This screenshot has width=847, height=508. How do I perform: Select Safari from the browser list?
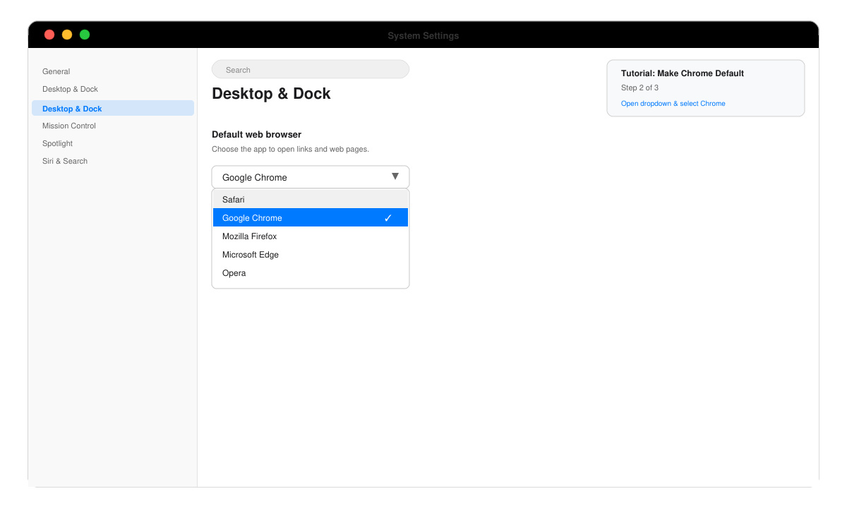(311, 200)
